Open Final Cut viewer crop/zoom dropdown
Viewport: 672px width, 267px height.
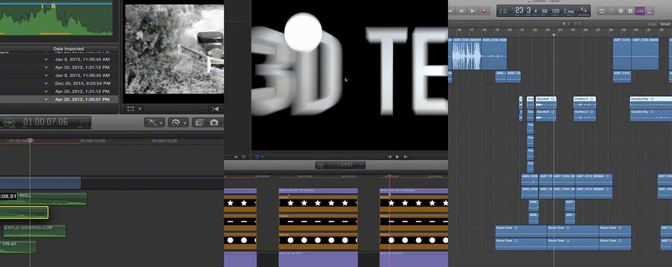pyautogui.click(x=134, y=109)
